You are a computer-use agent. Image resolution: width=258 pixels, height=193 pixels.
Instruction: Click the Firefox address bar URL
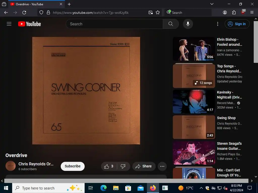[91, 13]
